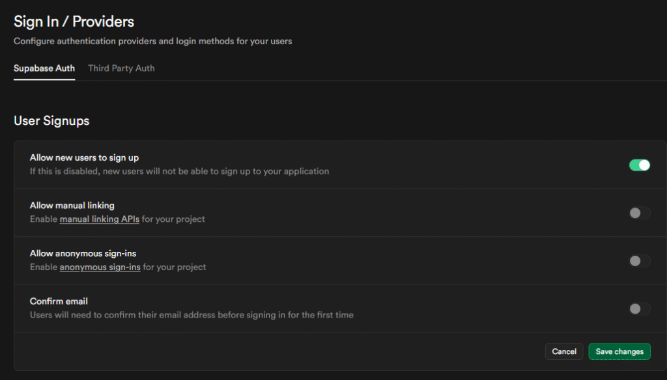Open the manual linking APIs link

[99, 219]
